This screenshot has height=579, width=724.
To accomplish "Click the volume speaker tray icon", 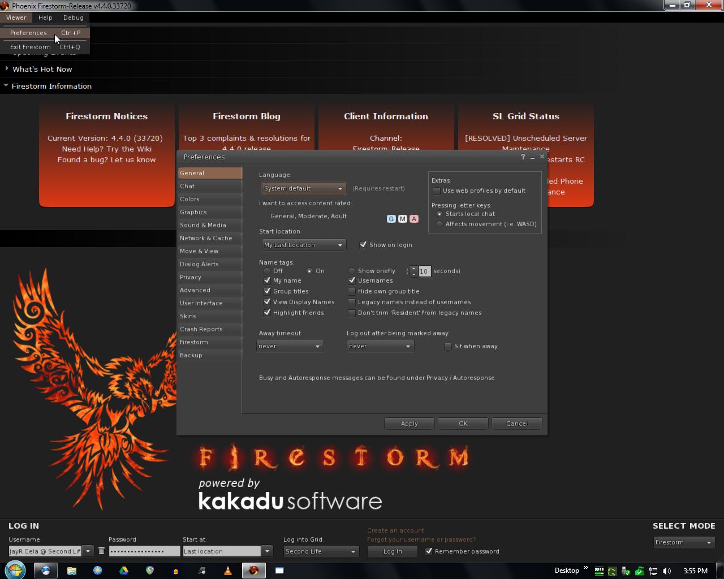I will (667, 571).
